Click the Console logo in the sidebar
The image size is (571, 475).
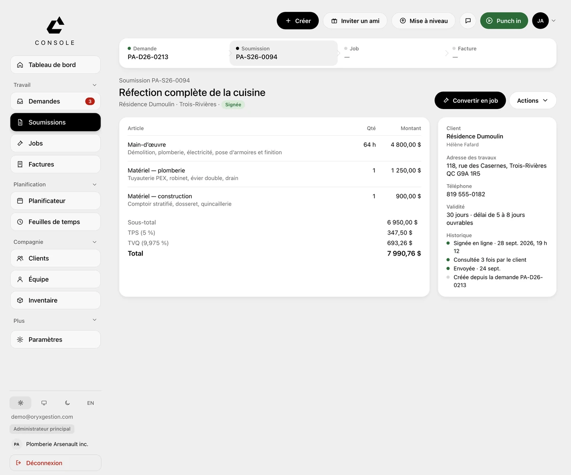(x=55, y=31)
